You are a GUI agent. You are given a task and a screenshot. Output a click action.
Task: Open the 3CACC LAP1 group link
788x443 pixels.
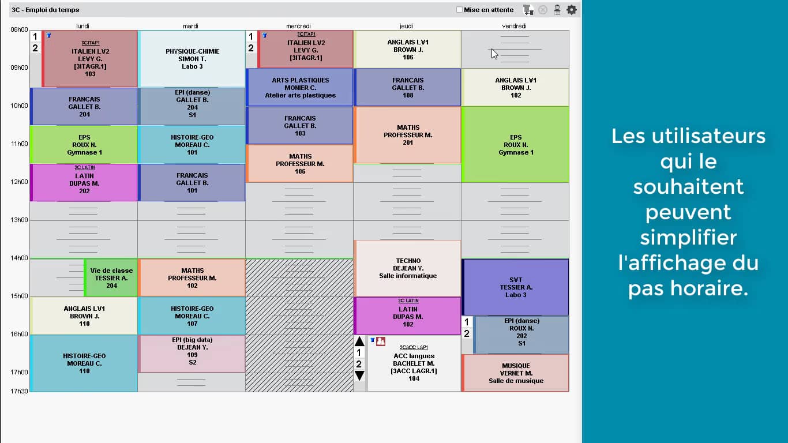point(414,347)
